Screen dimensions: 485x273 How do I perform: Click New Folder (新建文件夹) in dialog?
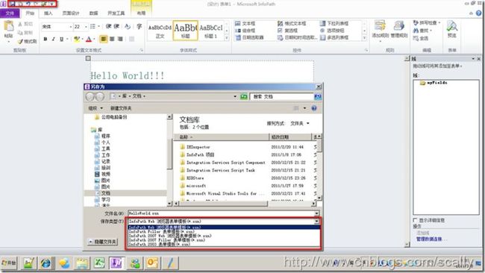tap(121, 108)
